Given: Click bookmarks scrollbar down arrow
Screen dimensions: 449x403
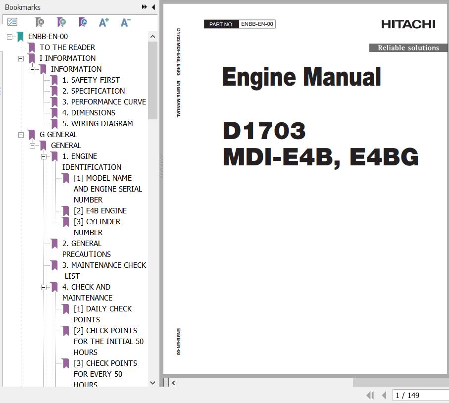Looking at the screenshot, I should (x=152, y=383).
